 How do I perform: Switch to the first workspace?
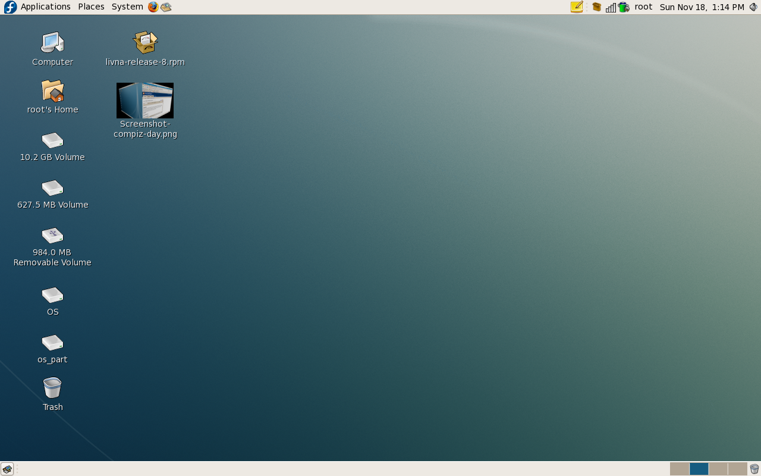680,469
